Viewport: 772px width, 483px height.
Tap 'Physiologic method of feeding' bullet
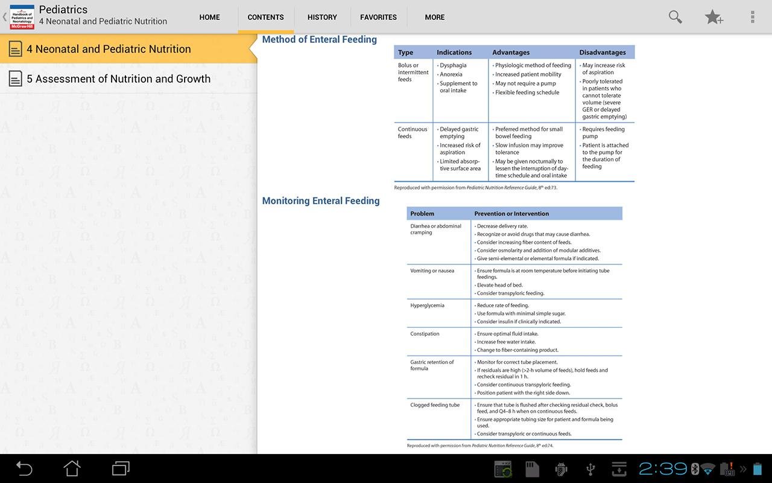pyautogui.click(x=532, y=65)
